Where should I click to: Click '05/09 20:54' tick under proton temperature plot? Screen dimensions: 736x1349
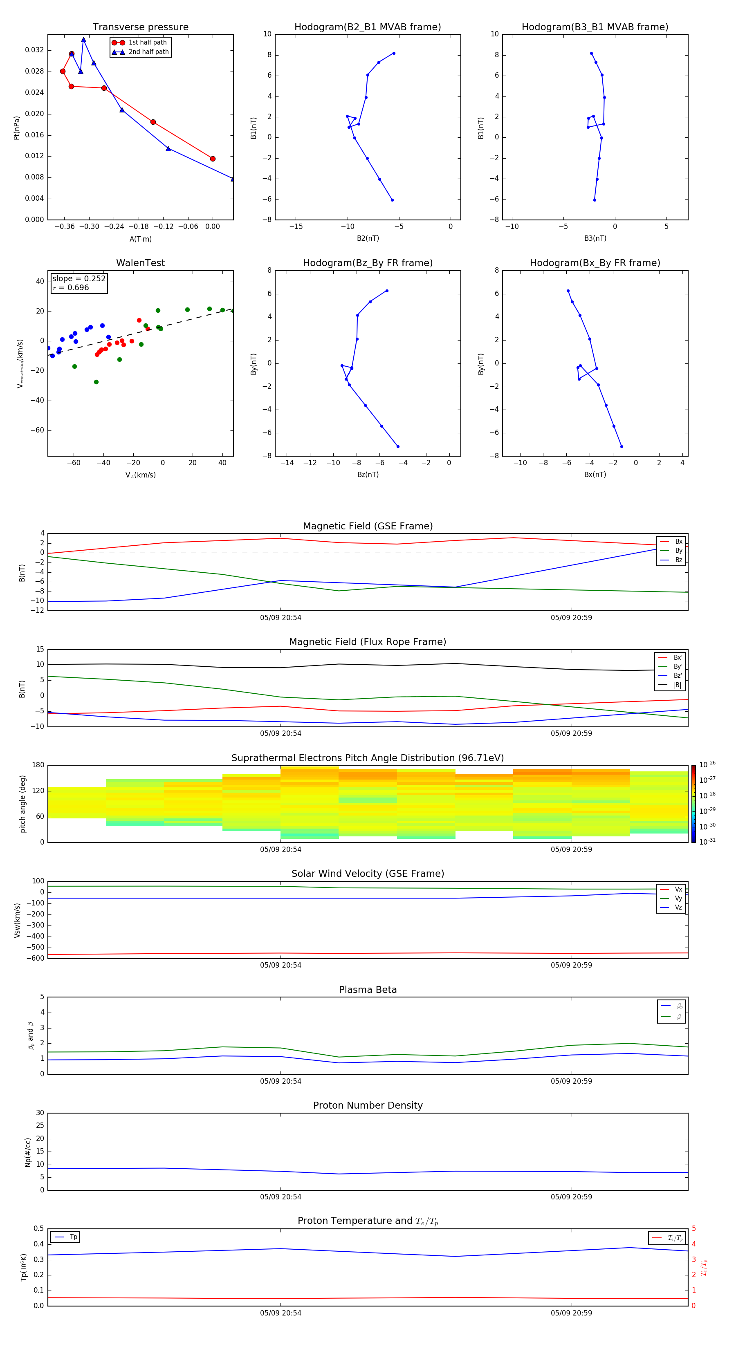(281, 1313)
